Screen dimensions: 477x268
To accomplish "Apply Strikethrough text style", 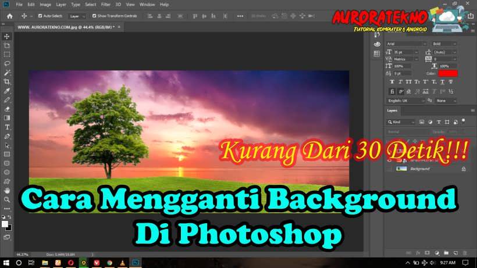I will click(x=451, y=82).
